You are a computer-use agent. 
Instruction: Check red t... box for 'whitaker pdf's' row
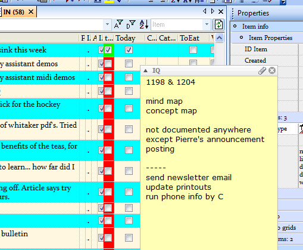pyautogui.click(x=108, y=129)
